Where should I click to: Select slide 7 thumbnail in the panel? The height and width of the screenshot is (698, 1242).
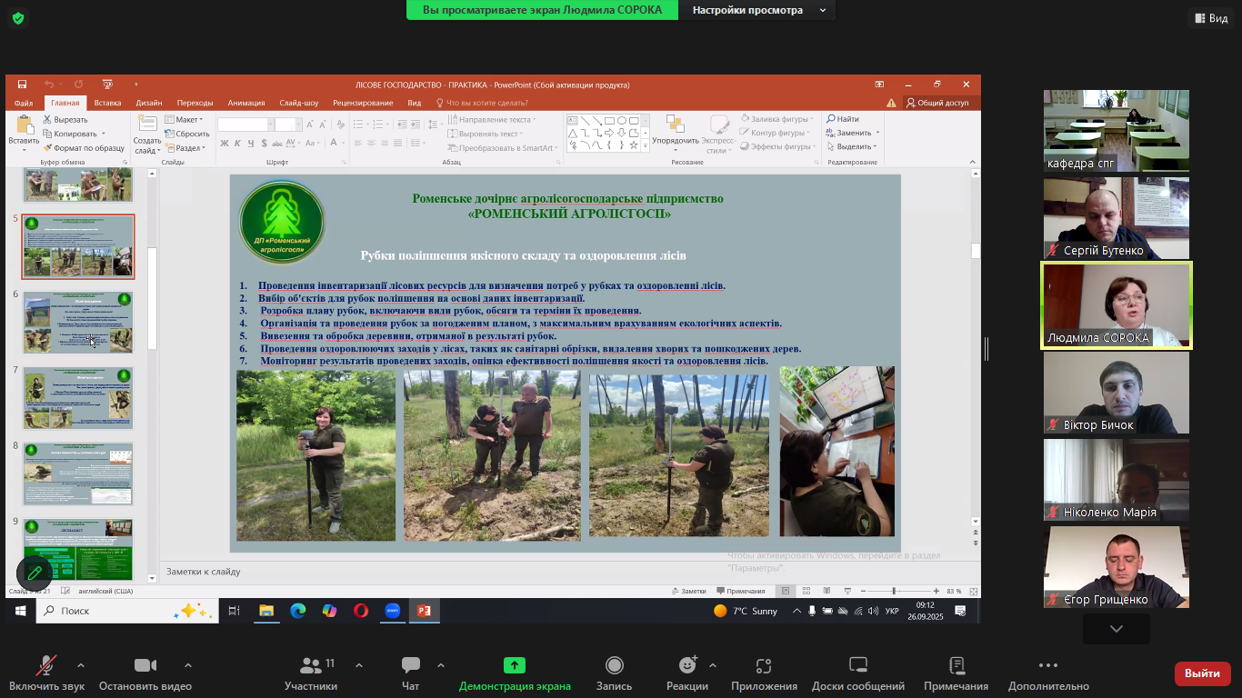[x=78, y=398]
